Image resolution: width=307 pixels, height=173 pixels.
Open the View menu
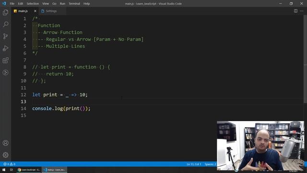coord(46,3)
